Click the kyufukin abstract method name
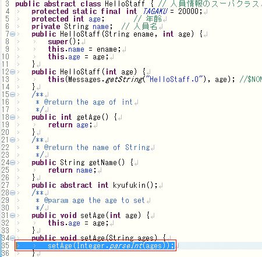Viewport: 262px width, 257px height. coord(129,185)
